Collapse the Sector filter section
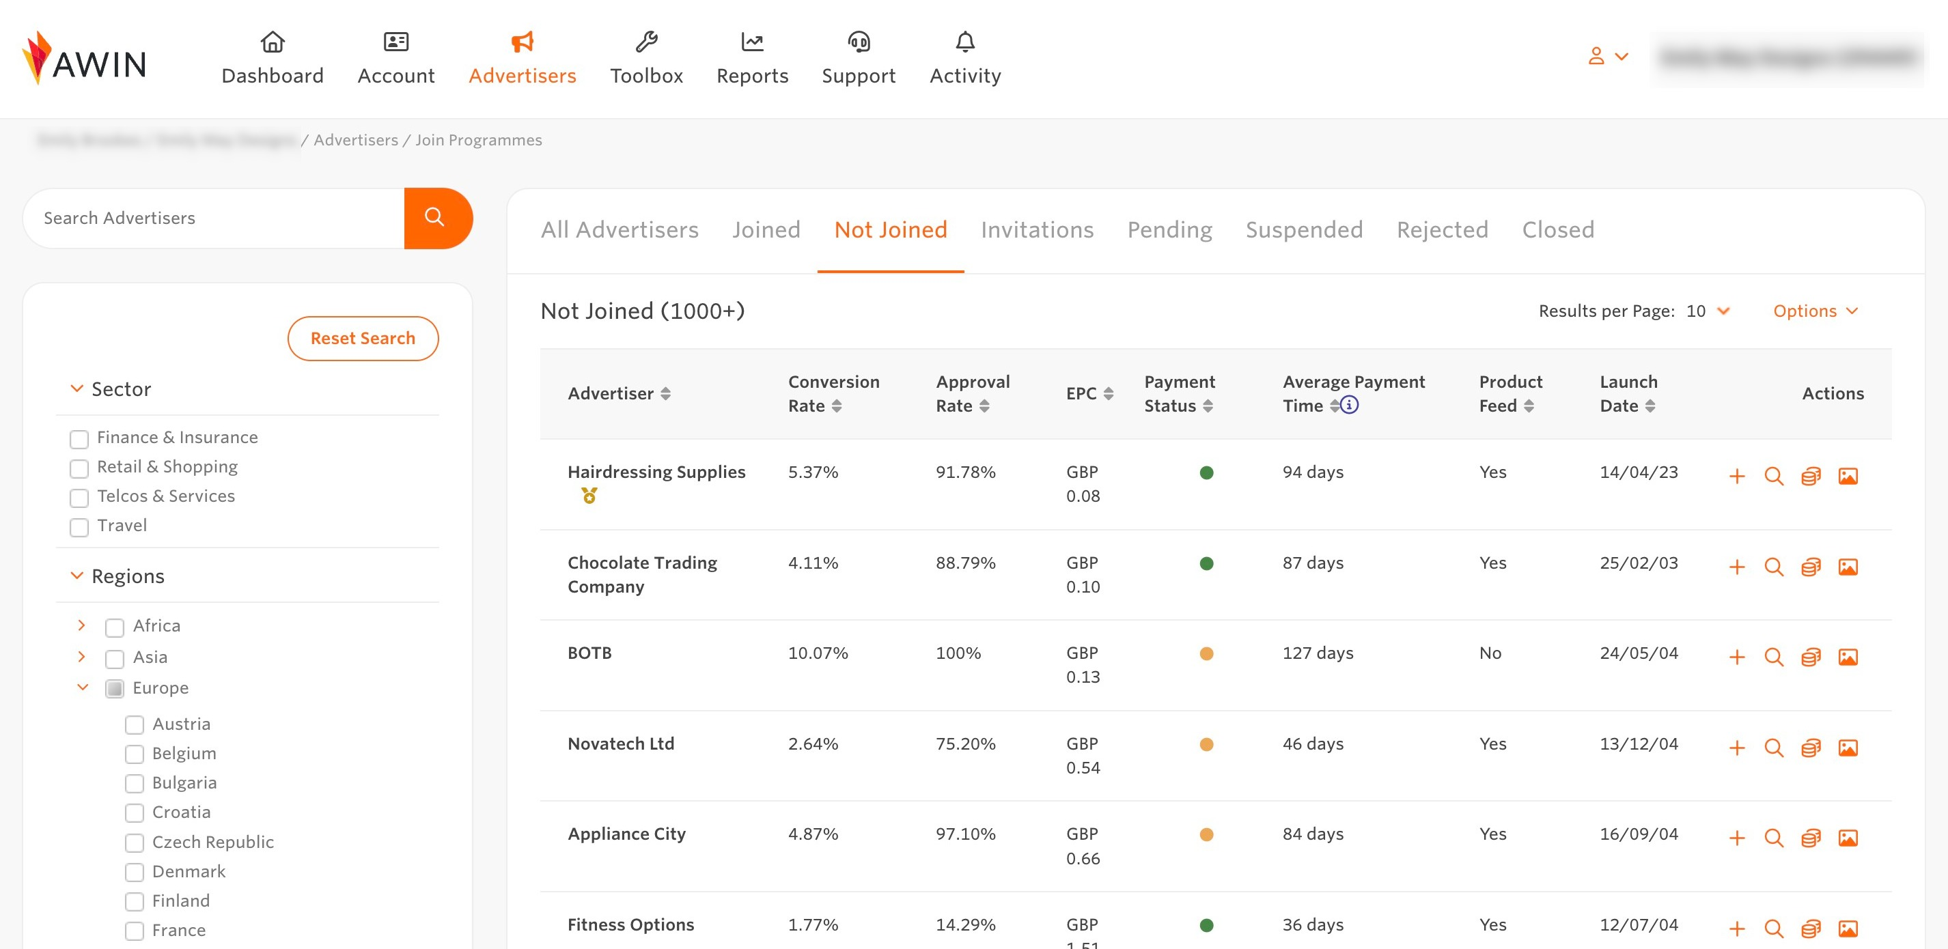Viewport: 1948px width, 949px height. 76,388
